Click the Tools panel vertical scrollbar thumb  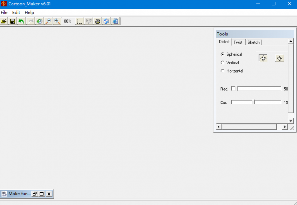point(291,79)
